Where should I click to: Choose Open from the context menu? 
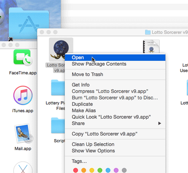(x=115, y=57)
